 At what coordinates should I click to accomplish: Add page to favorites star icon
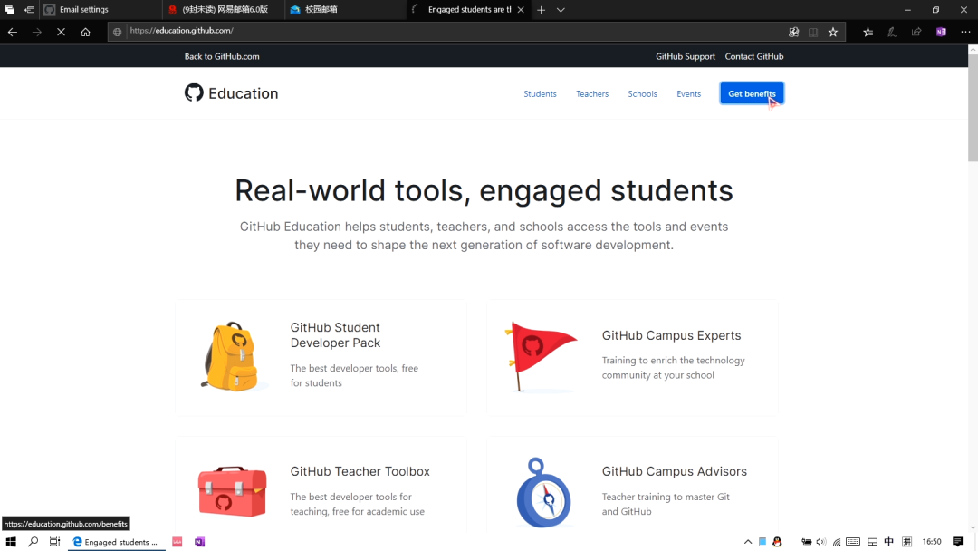[833, 32]
